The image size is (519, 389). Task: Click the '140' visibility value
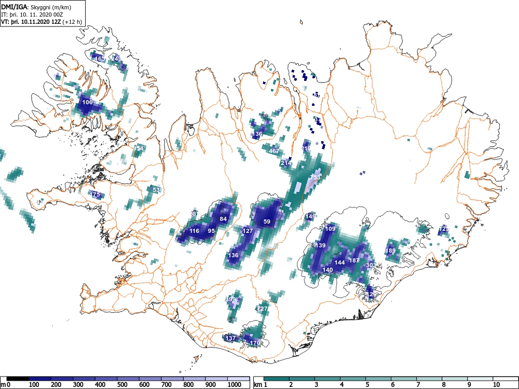[x=327, y=270]
